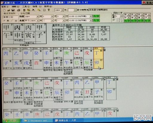This screenshot has width=153, height=123.
Task: Select the 癸酉 2044 luck pillar
Action: 38,58
